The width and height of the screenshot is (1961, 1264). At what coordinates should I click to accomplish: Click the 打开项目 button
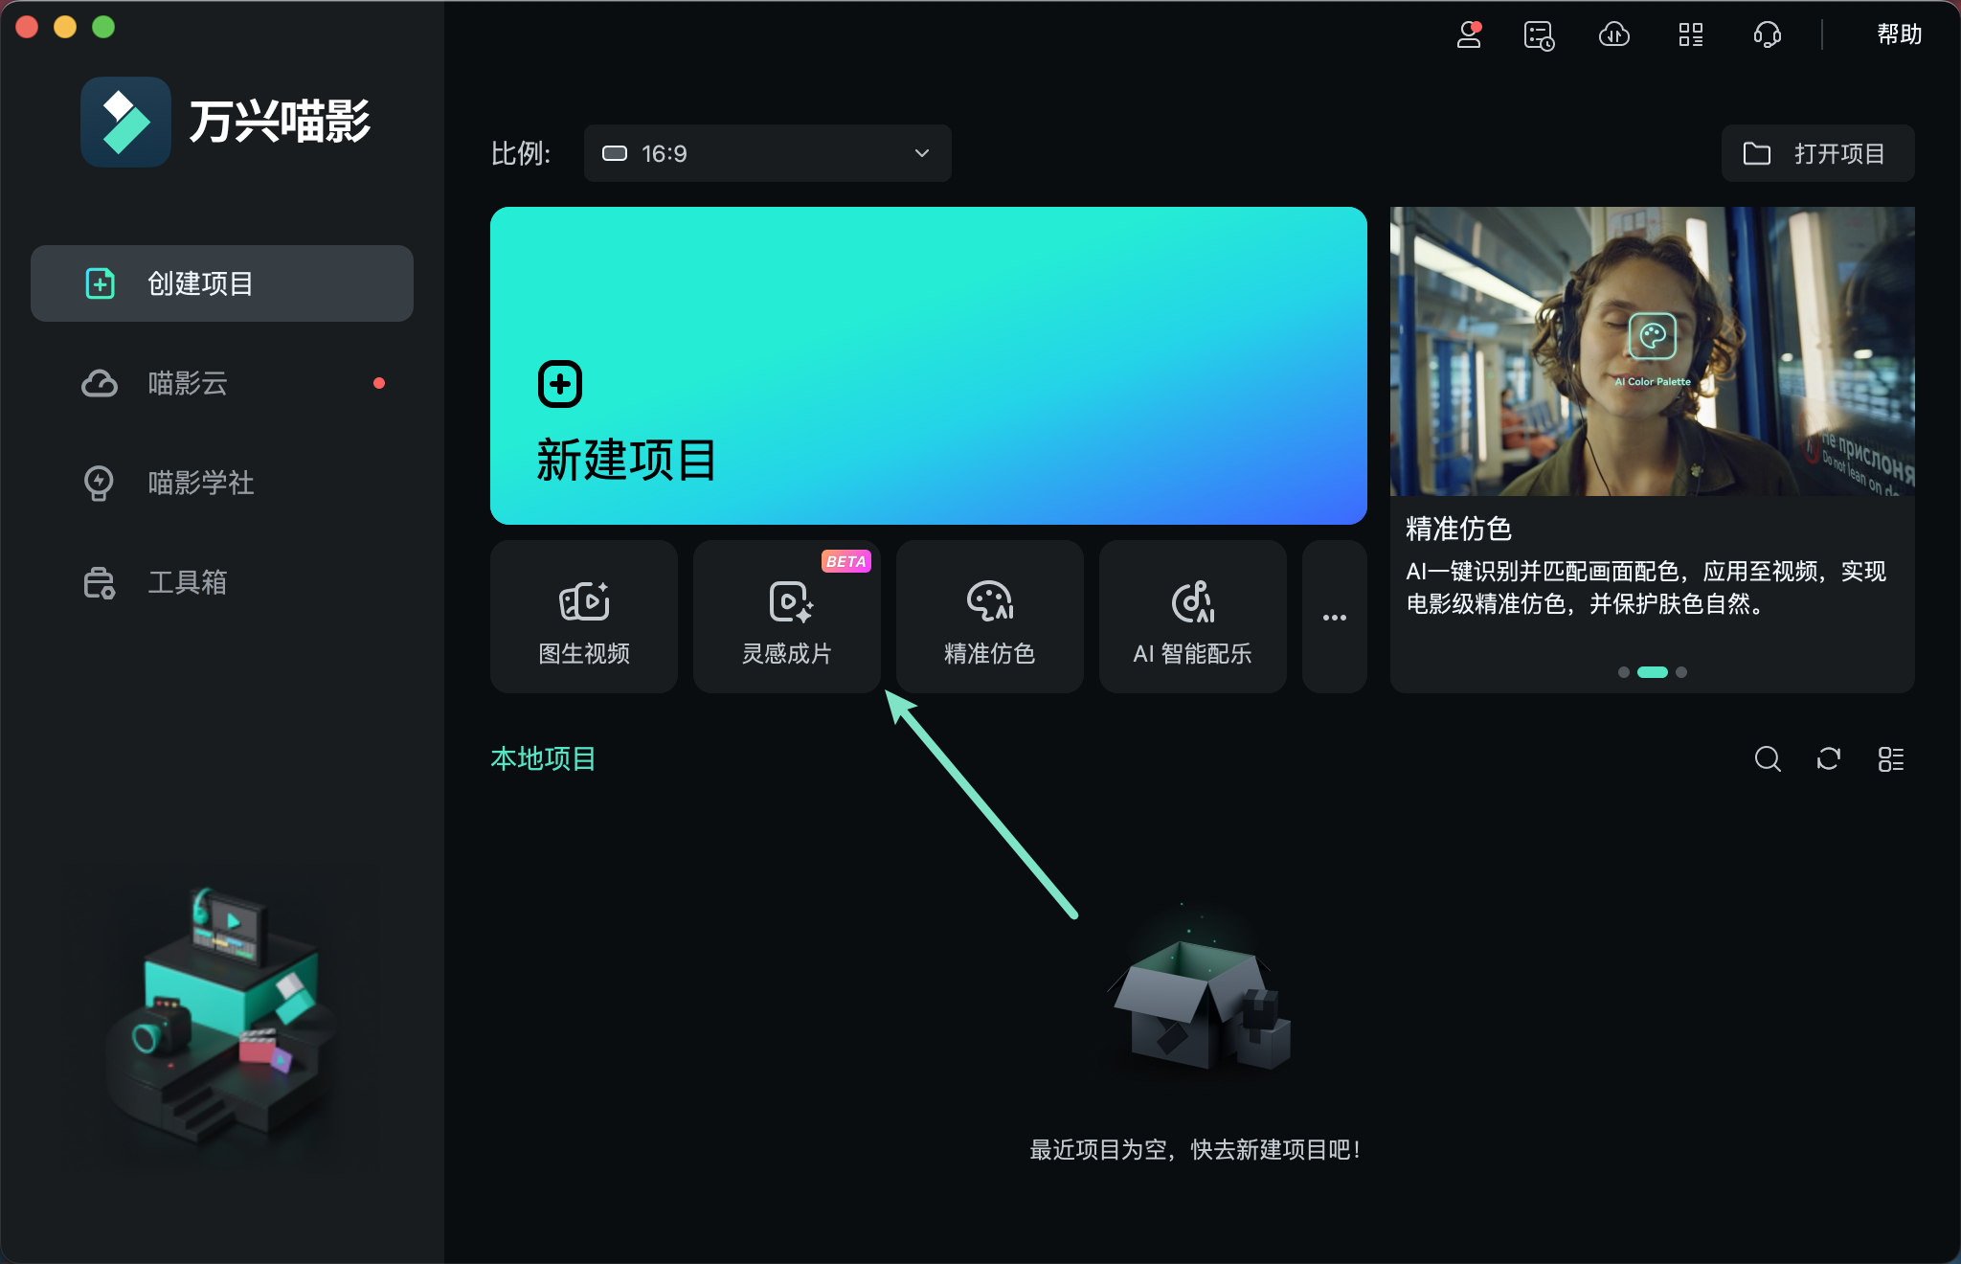(1814, 152)
